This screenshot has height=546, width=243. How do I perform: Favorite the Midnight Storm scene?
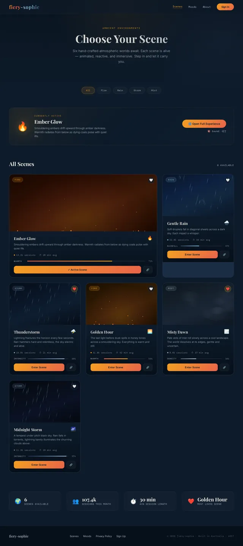[x=74, y=386]
